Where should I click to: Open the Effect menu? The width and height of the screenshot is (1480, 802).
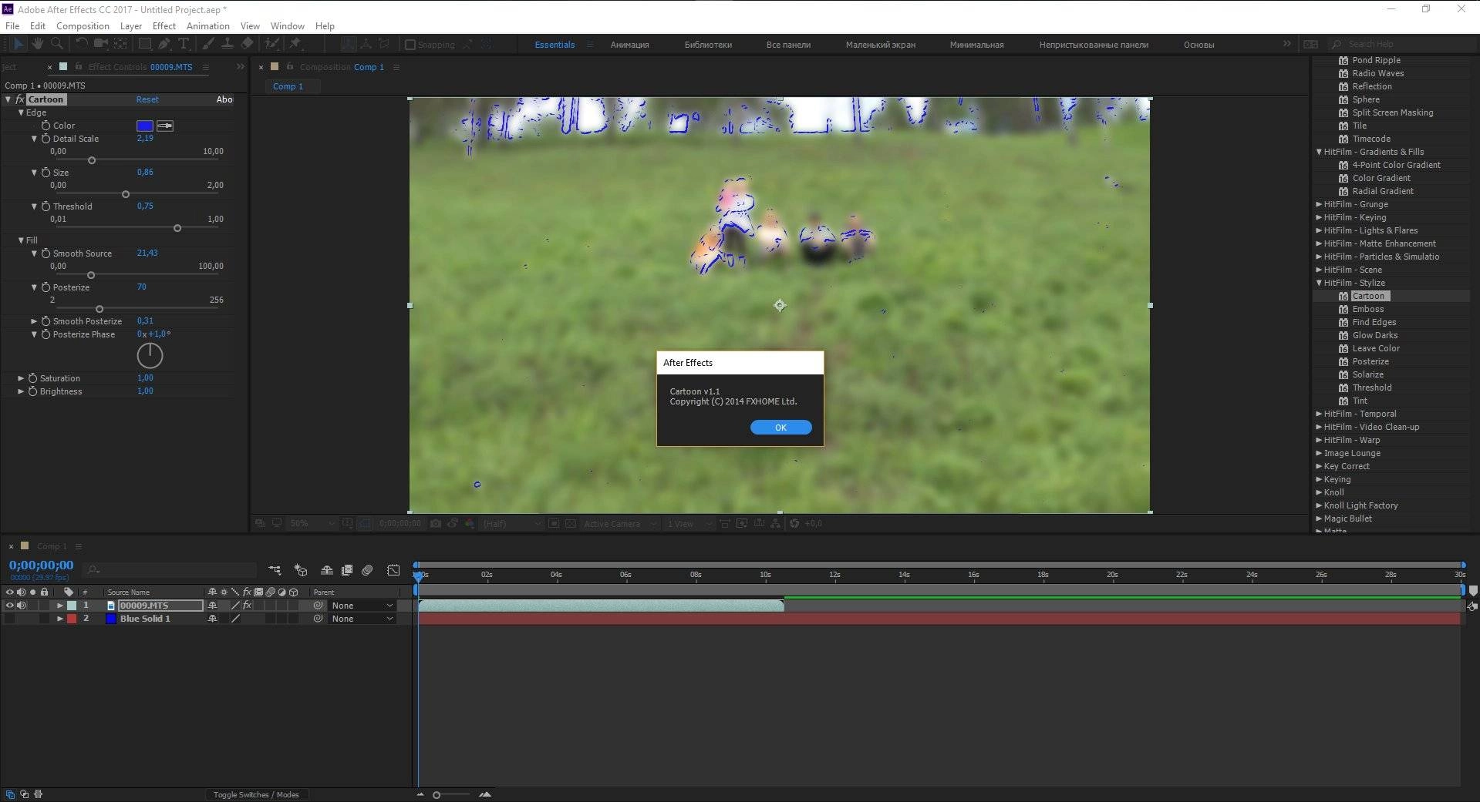point(164,25)
